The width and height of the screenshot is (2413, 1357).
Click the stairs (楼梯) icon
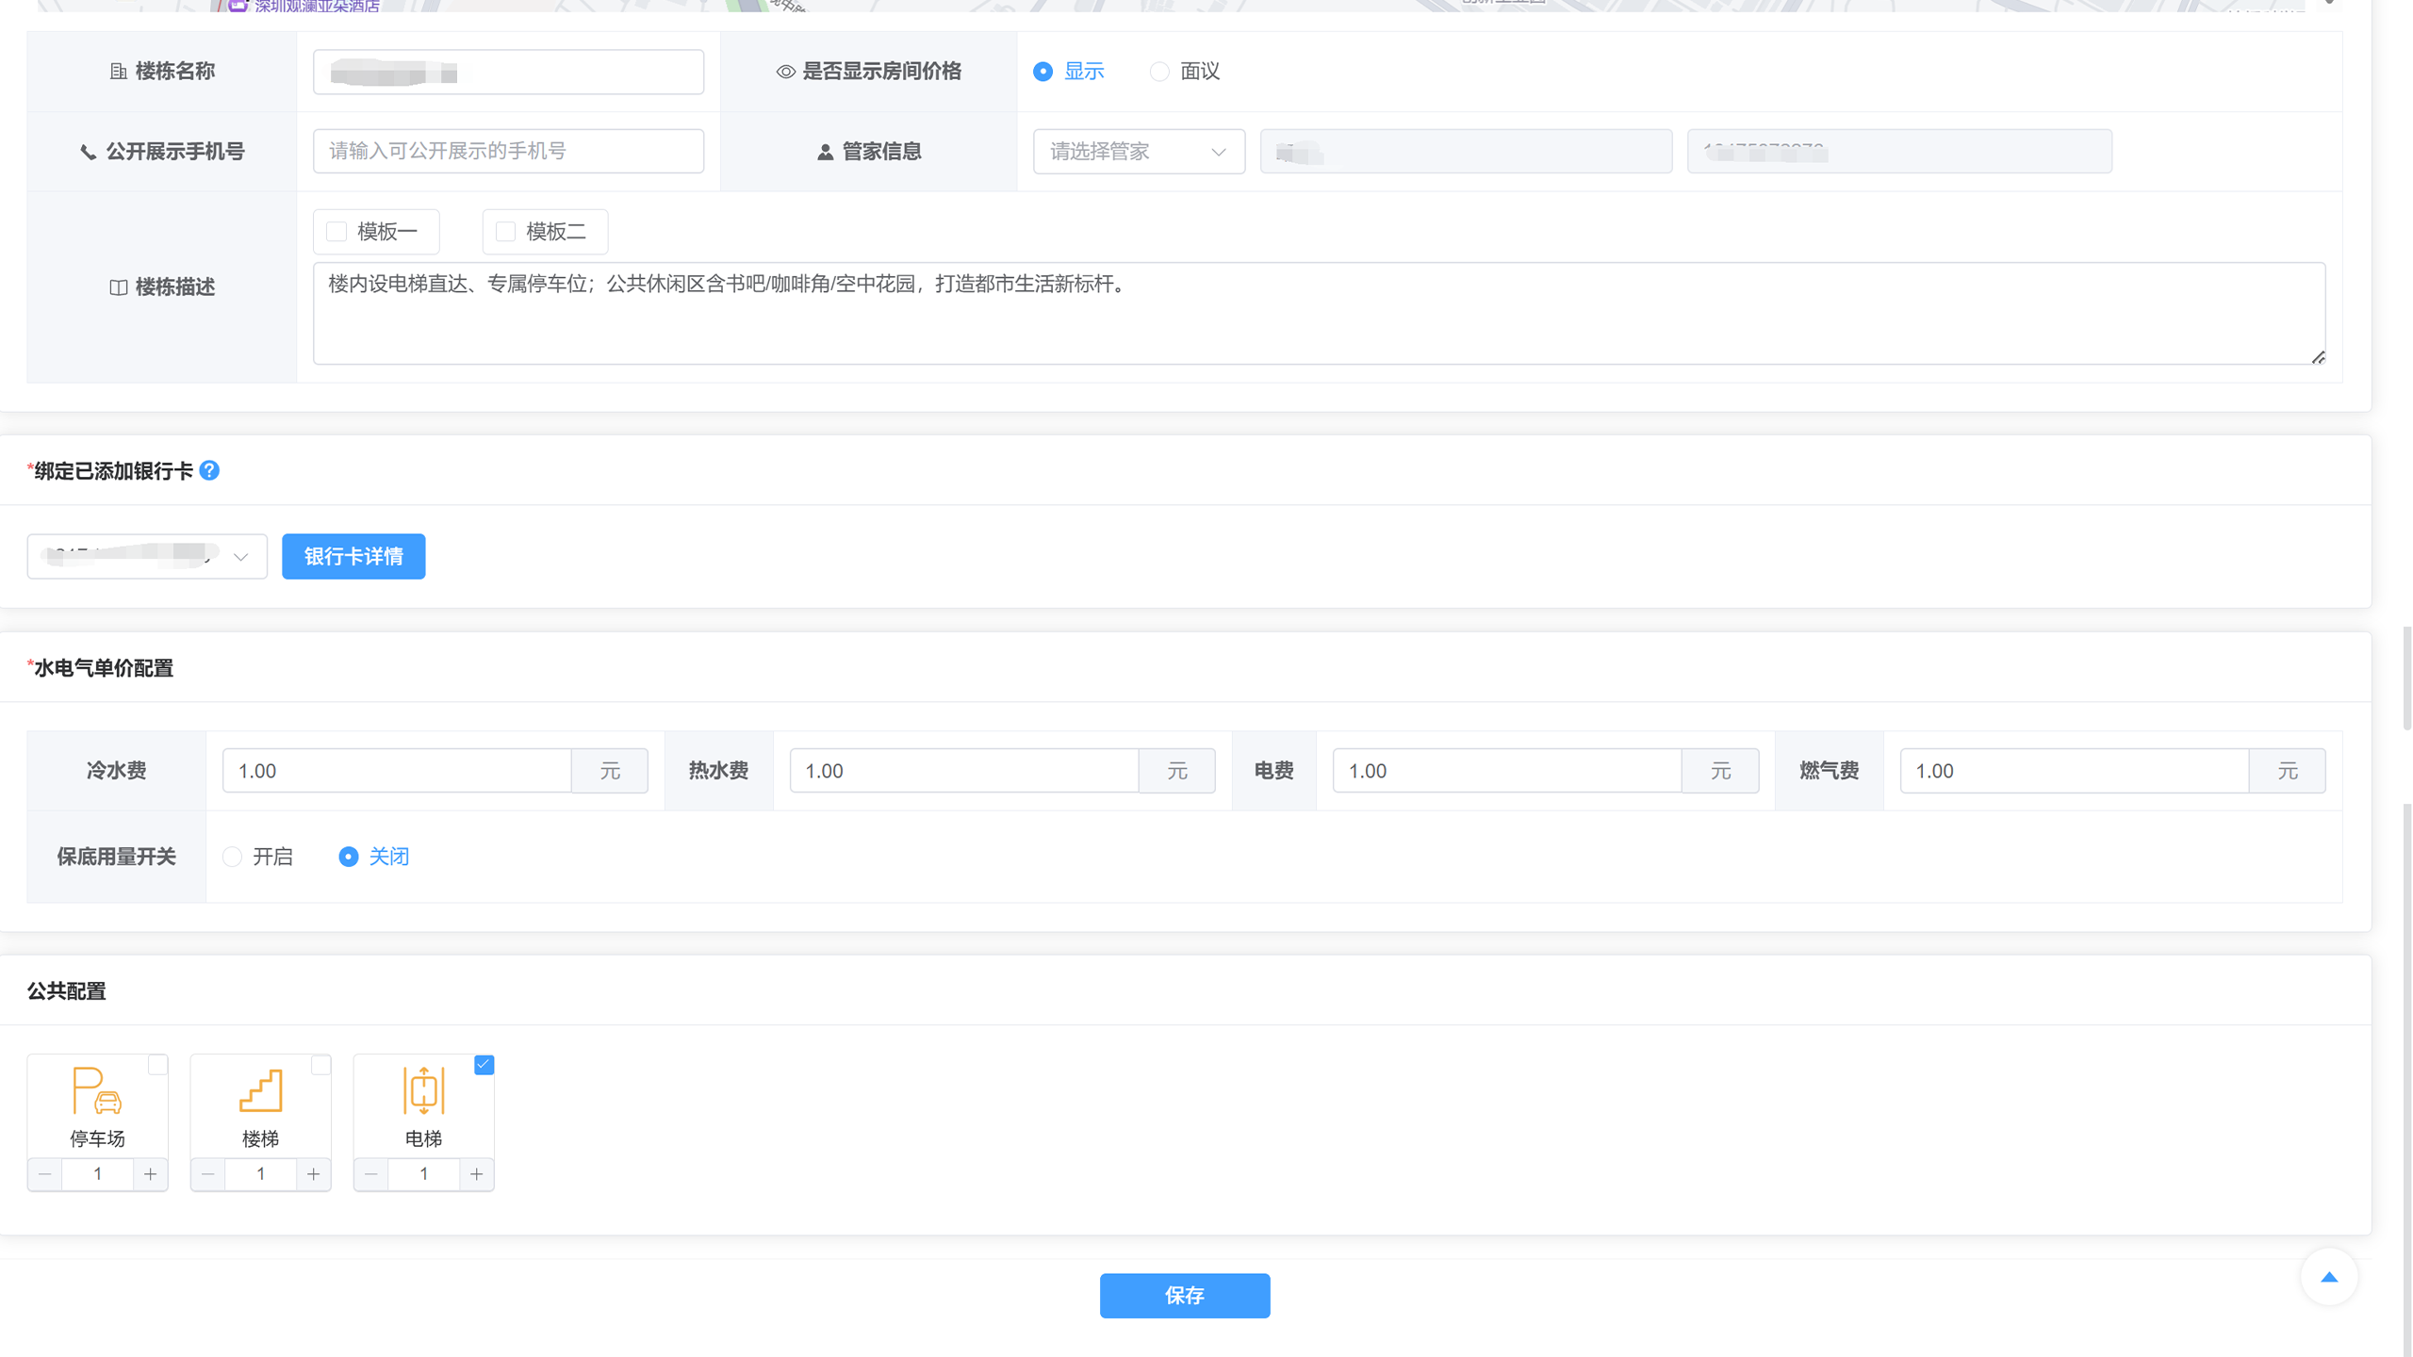pos(260,1090)
